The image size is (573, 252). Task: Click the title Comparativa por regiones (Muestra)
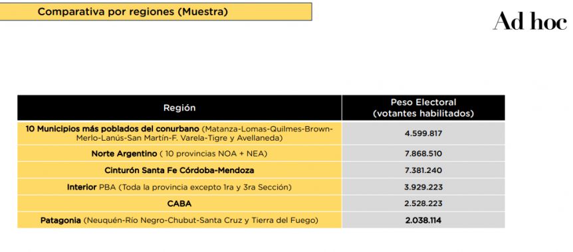click(133, 12)
